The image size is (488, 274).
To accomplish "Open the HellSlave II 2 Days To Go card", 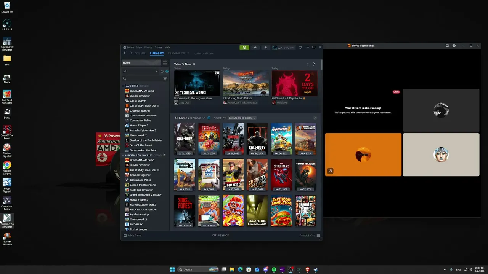I will tap(295, 83).
